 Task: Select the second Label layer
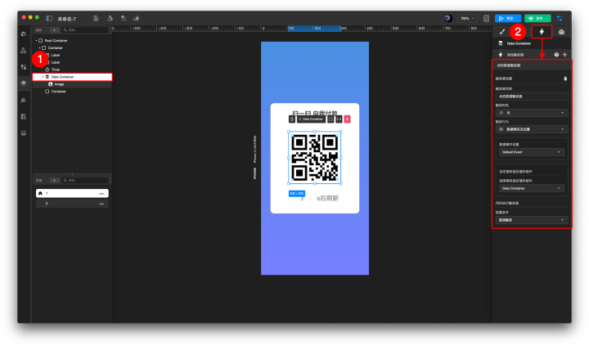click(72, 62)
